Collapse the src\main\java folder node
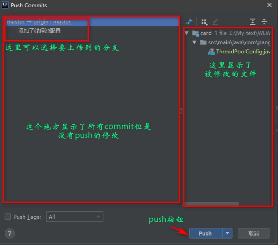This screenshot has width=278, height=245. [x=194, y=42]
